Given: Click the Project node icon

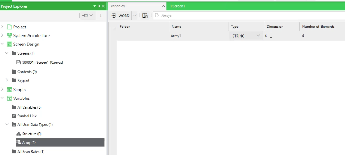Looking at the screenshot, I should coord(9,27).
